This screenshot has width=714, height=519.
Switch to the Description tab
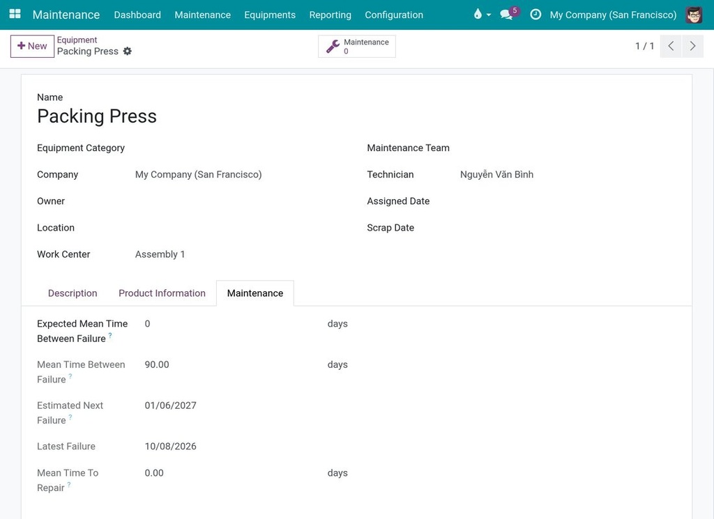(73, 293)
